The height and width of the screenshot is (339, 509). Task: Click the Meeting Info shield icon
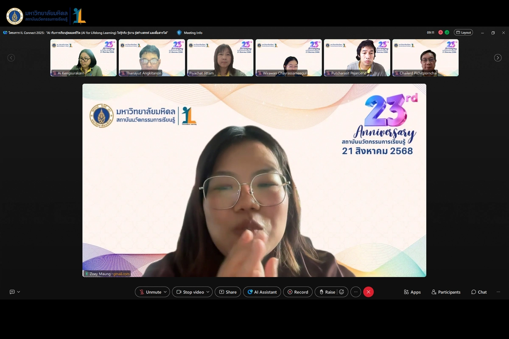179,33
